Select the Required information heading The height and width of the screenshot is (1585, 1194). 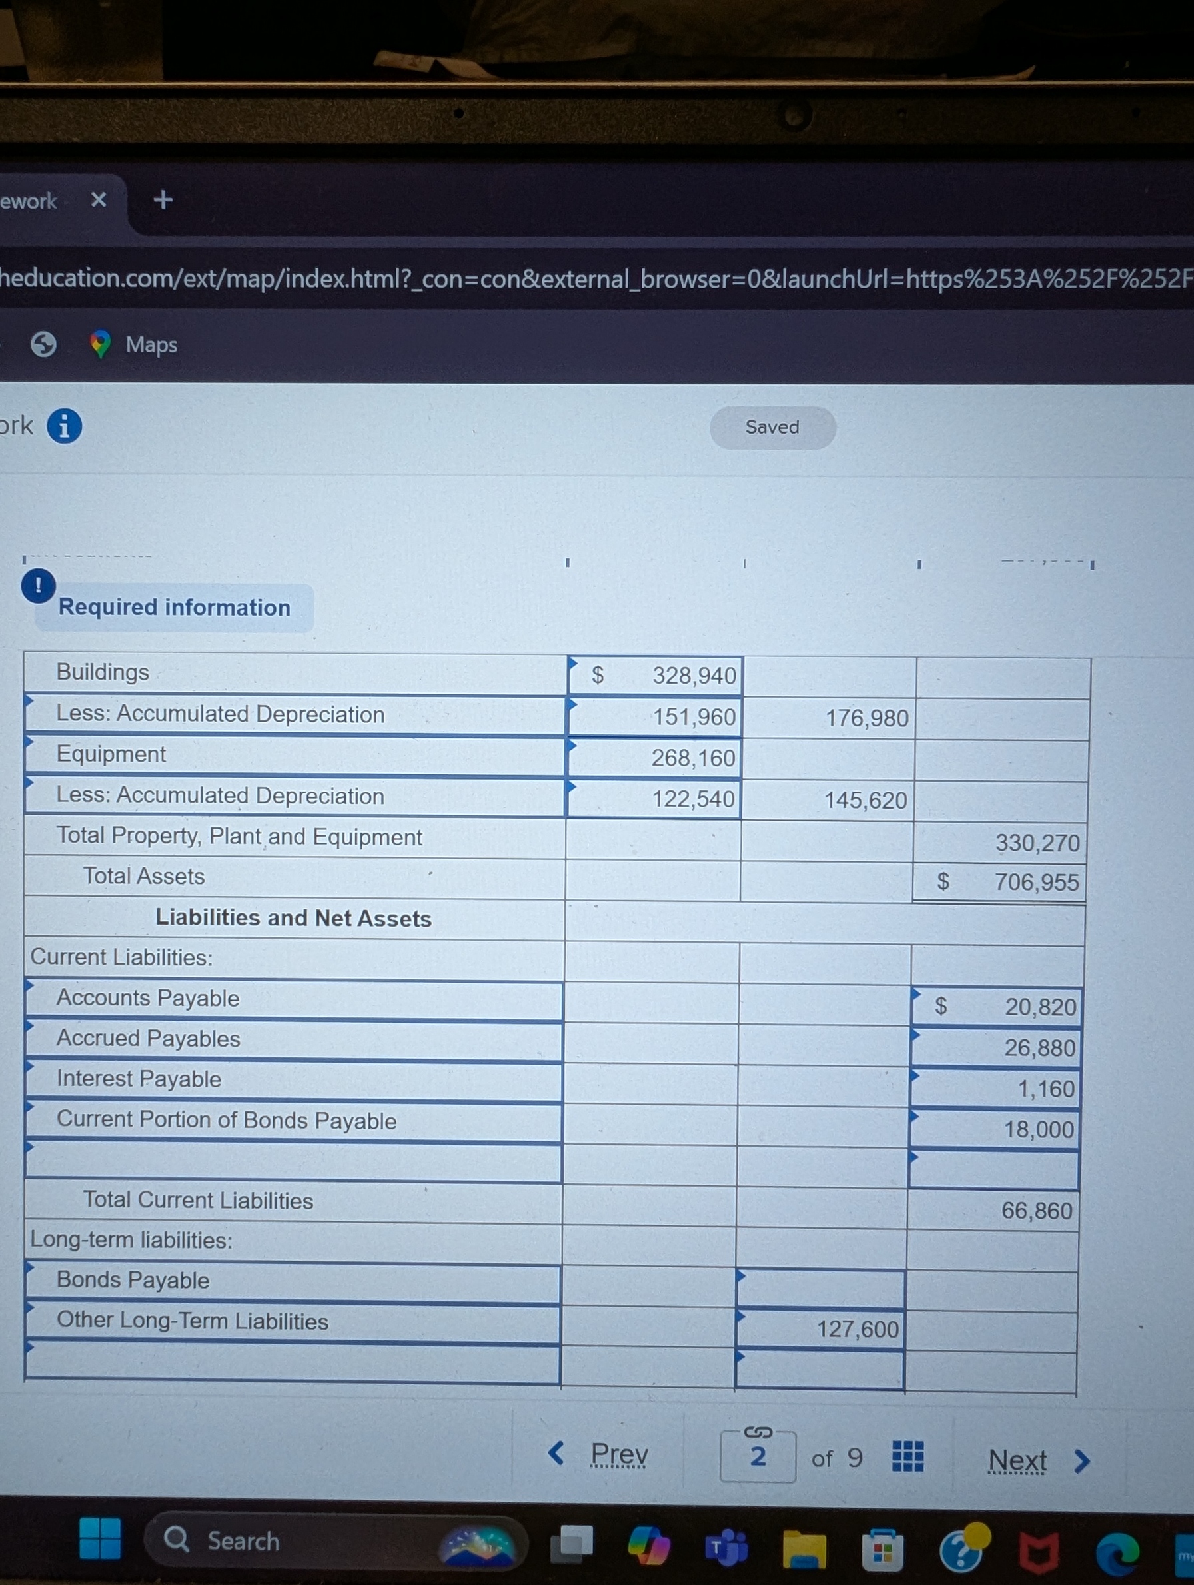175,607
